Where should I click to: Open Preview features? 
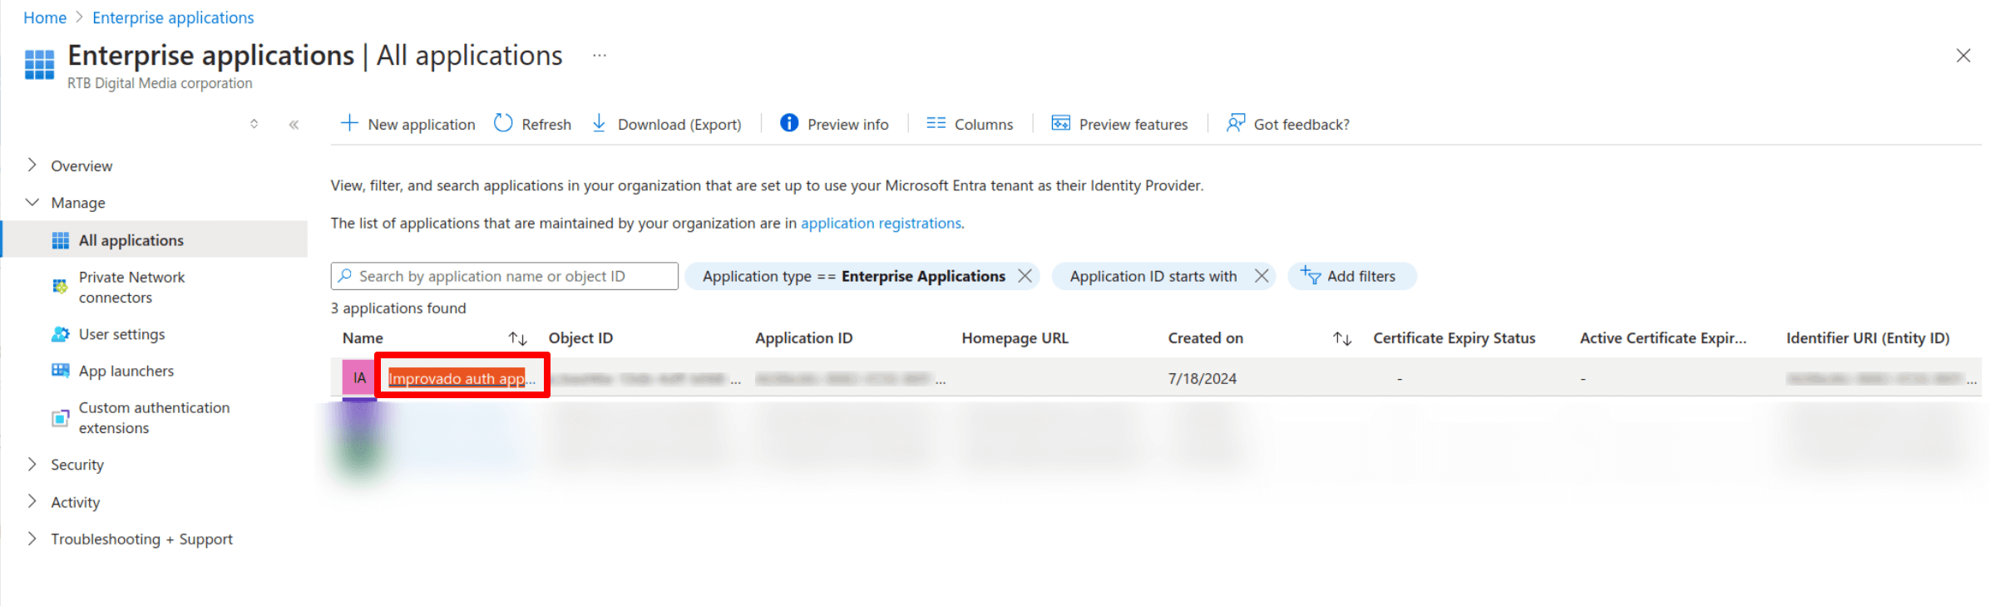1119,124
